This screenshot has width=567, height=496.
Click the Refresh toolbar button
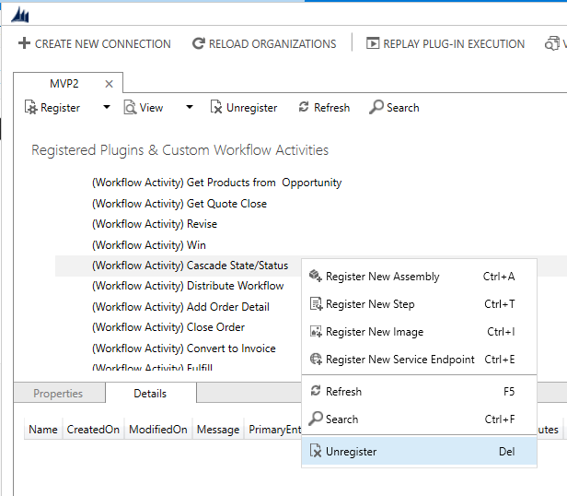pyautogui.click(x=324, y=108)
